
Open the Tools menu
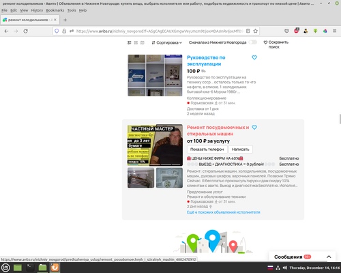72,10
